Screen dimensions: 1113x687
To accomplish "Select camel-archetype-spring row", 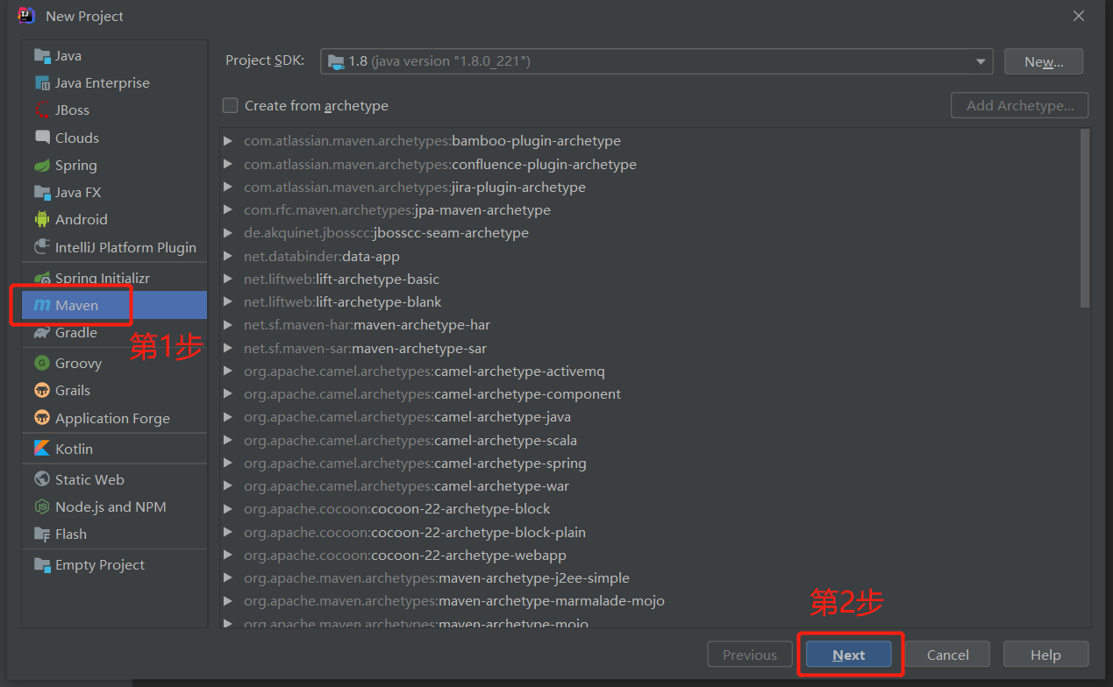I will pos(649,463).
